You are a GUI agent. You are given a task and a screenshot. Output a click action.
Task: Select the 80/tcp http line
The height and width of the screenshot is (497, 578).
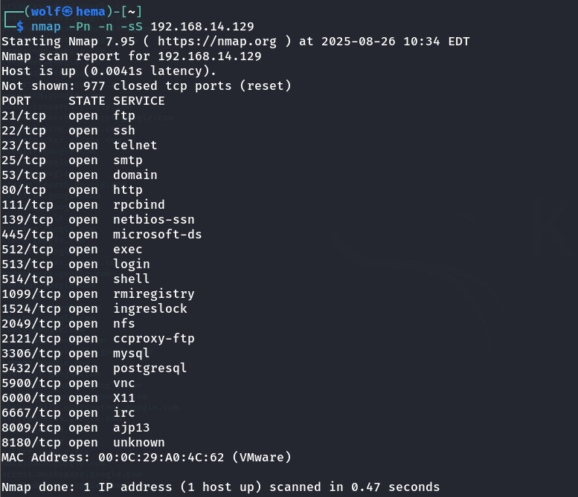pos(71,190)
